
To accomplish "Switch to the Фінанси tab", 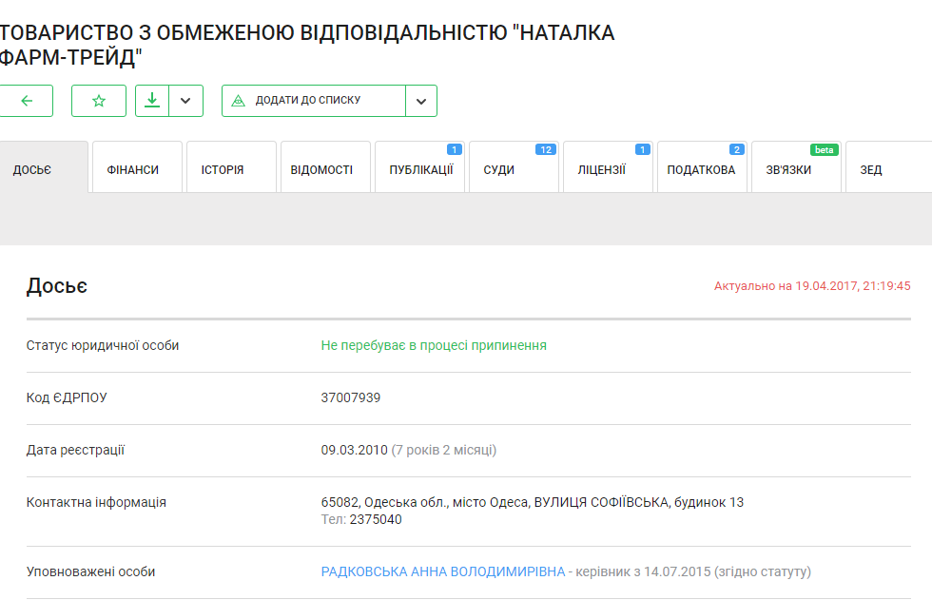I will pos(133,170).
